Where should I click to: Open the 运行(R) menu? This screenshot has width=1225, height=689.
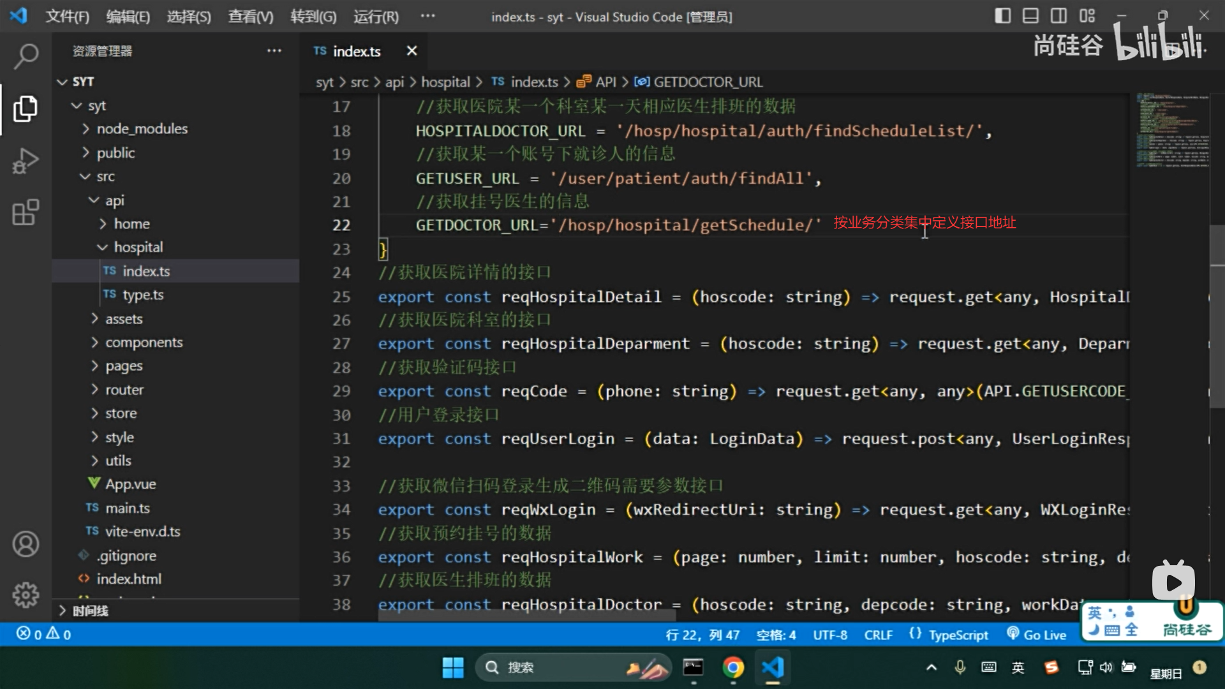pyautogui.click(x=376, y=17)
